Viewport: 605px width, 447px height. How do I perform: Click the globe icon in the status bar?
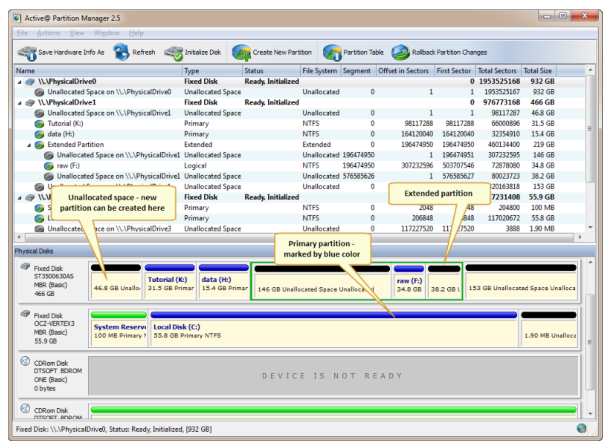coord(581,428)
